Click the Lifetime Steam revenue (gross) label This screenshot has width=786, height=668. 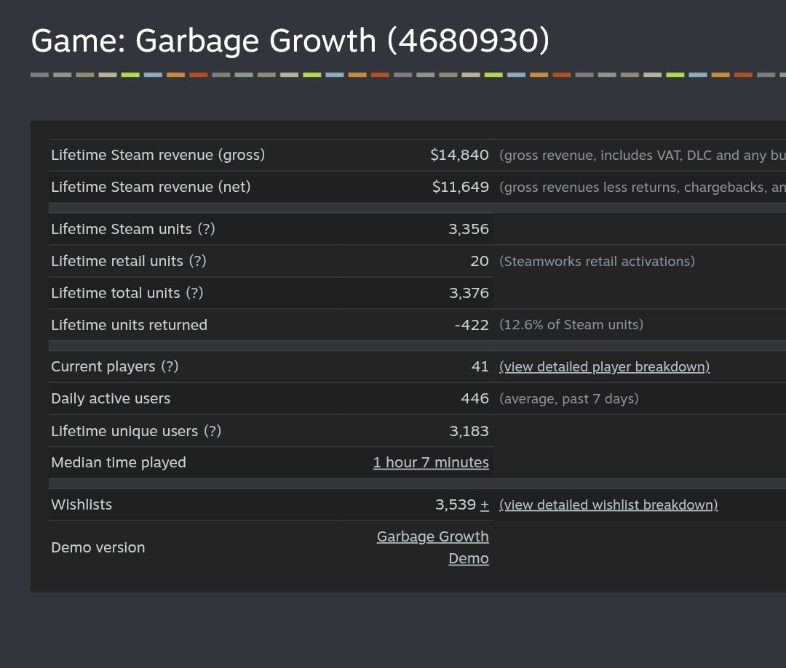(x=158, y=155)
